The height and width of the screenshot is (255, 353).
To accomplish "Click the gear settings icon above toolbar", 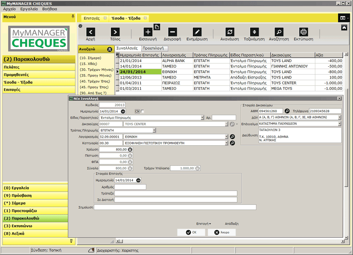I will point(80,26).
